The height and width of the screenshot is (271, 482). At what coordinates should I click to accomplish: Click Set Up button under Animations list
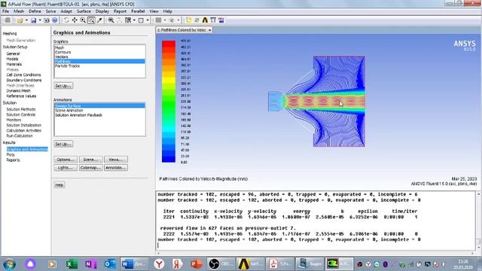(63, 144)
